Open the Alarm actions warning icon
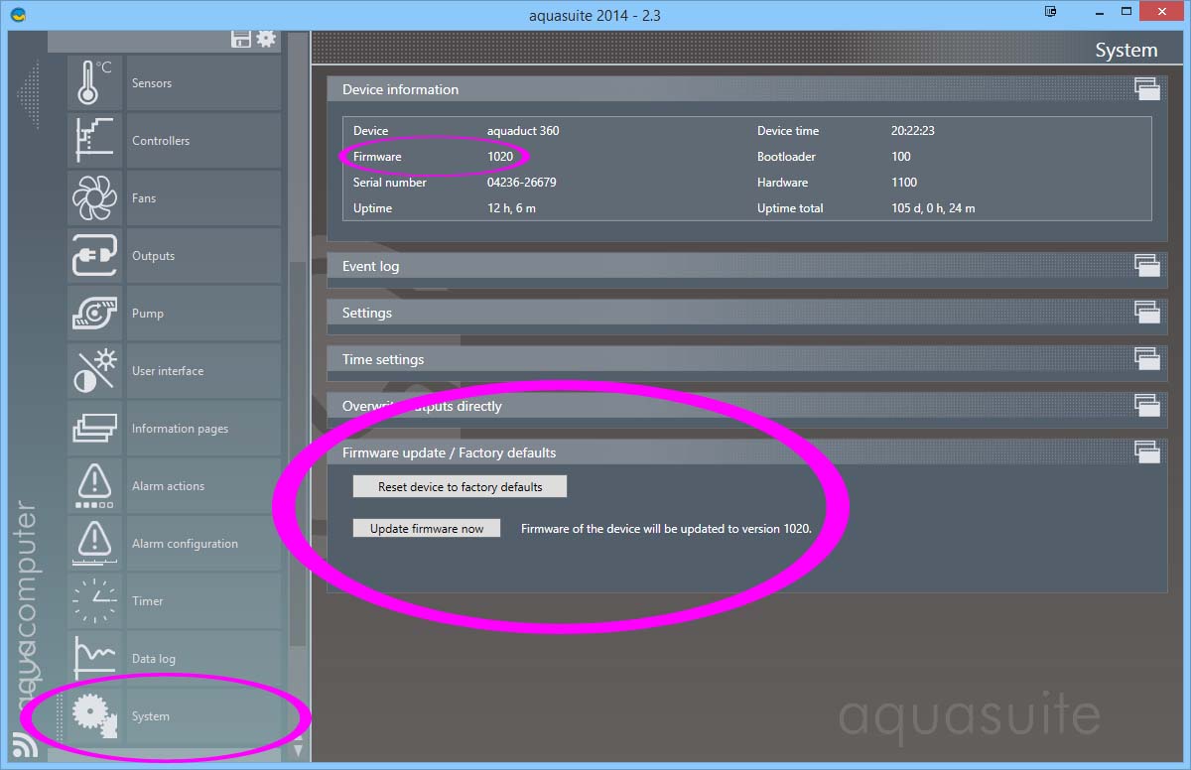The width and height of the screenshot is (1191, 770). (x=94, y=486)
